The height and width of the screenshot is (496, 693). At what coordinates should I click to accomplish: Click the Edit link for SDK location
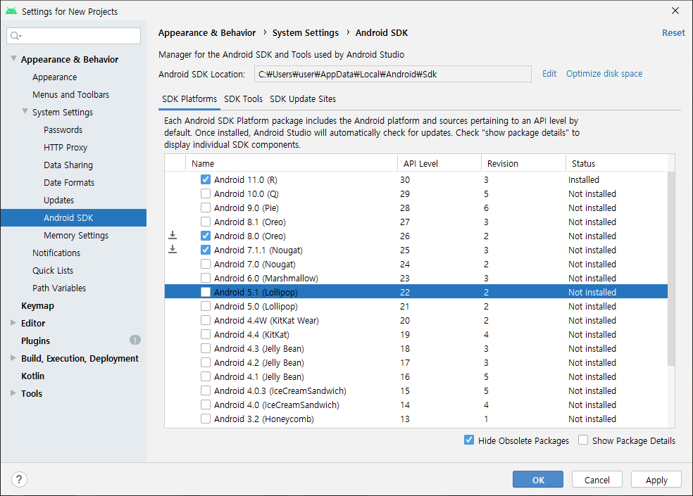coord(549,74)
